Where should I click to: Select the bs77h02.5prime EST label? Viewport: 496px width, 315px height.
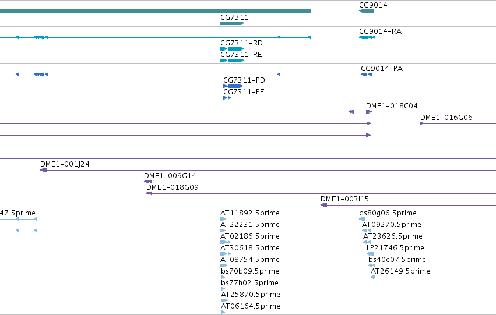[249, 283]
